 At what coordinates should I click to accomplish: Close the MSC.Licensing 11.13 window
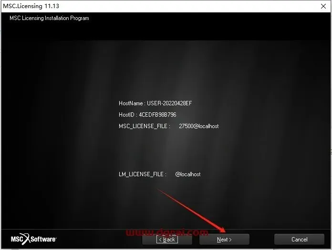click(323, 6)
